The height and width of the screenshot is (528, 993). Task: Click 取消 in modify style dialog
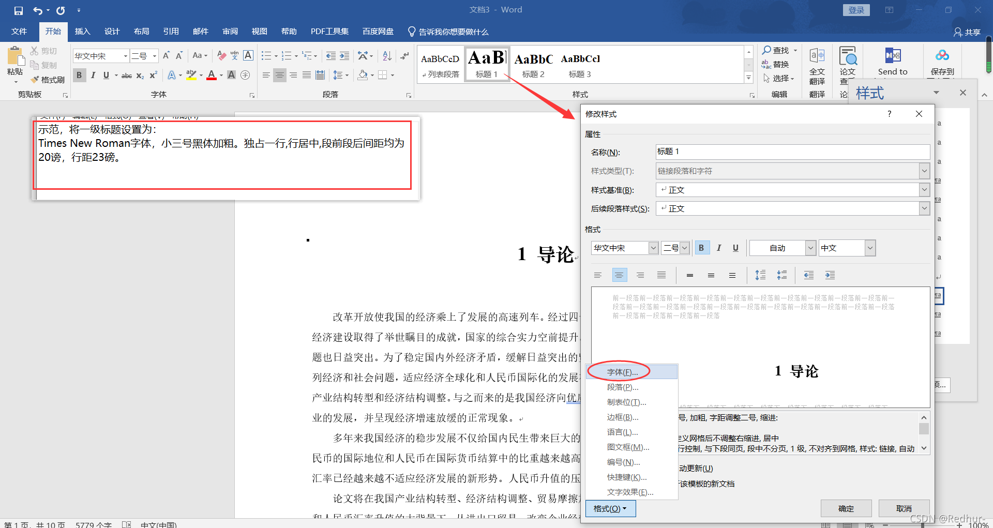tap(904, 509)
